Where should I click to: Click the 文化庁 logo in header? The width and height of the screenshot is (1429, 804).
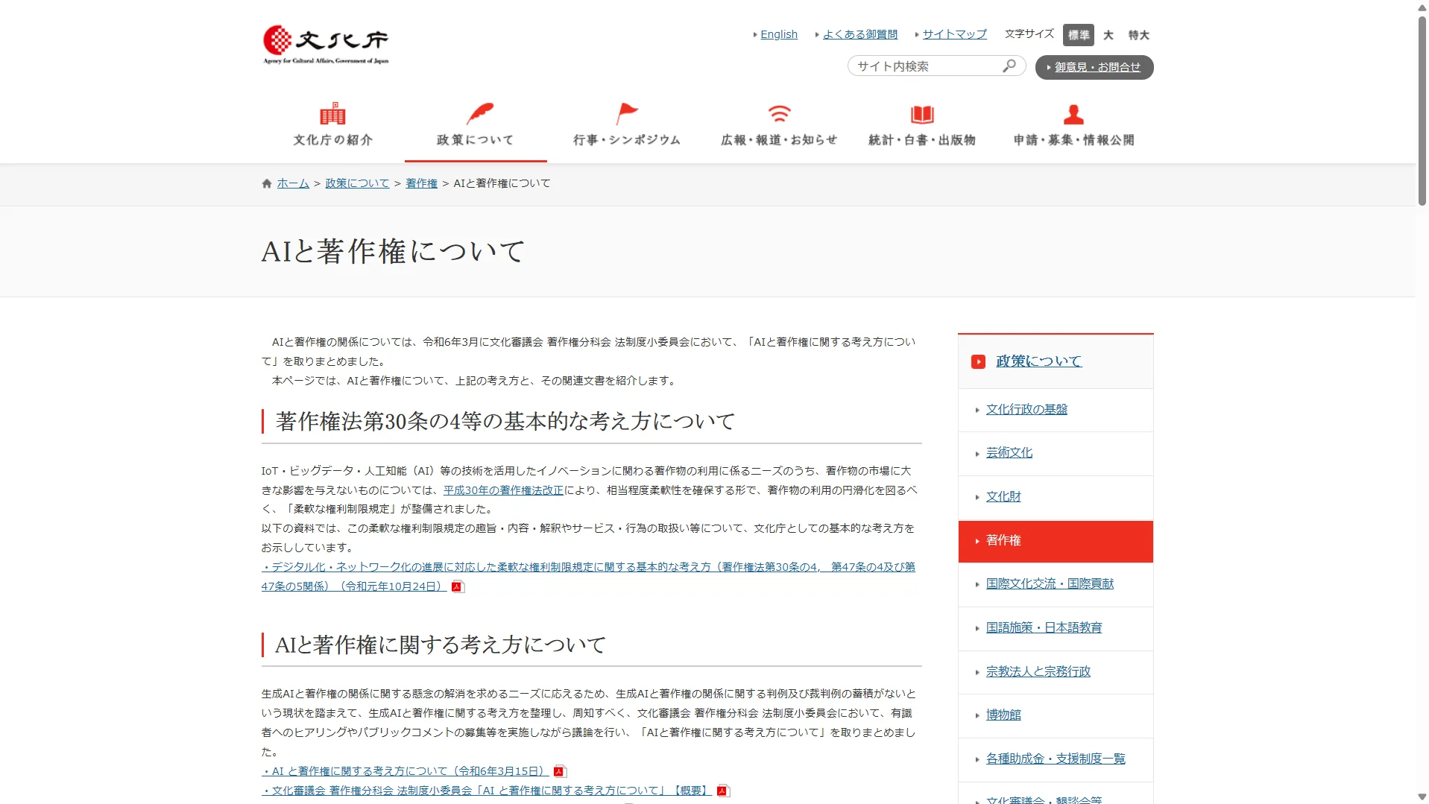[x=326, y=45]
